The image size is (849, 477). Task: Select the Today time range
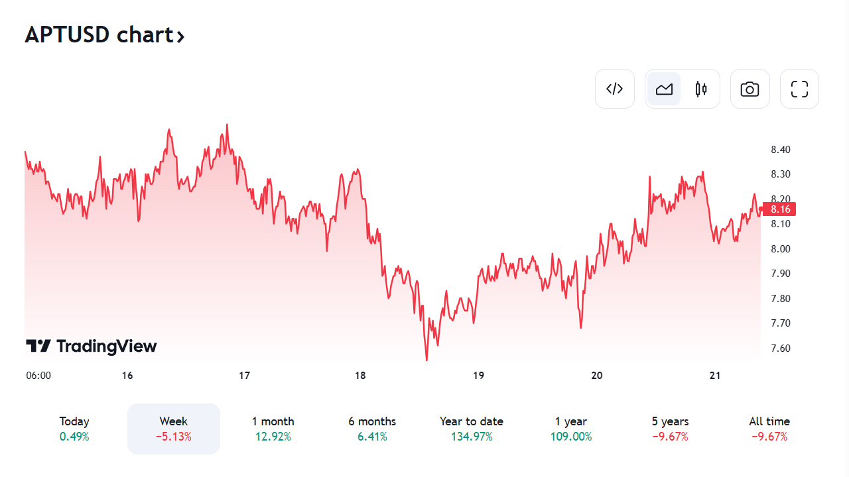74,429
